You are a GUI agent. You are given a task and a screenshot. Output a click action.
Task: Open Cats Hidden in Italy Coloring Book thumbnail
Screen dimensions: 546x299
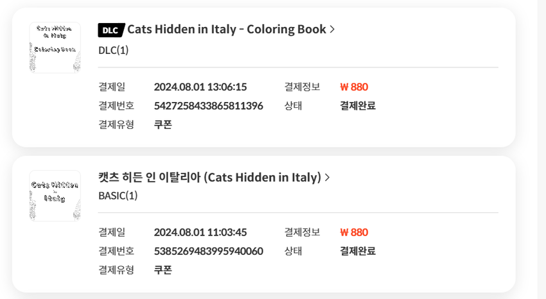[x=55, y=47]
